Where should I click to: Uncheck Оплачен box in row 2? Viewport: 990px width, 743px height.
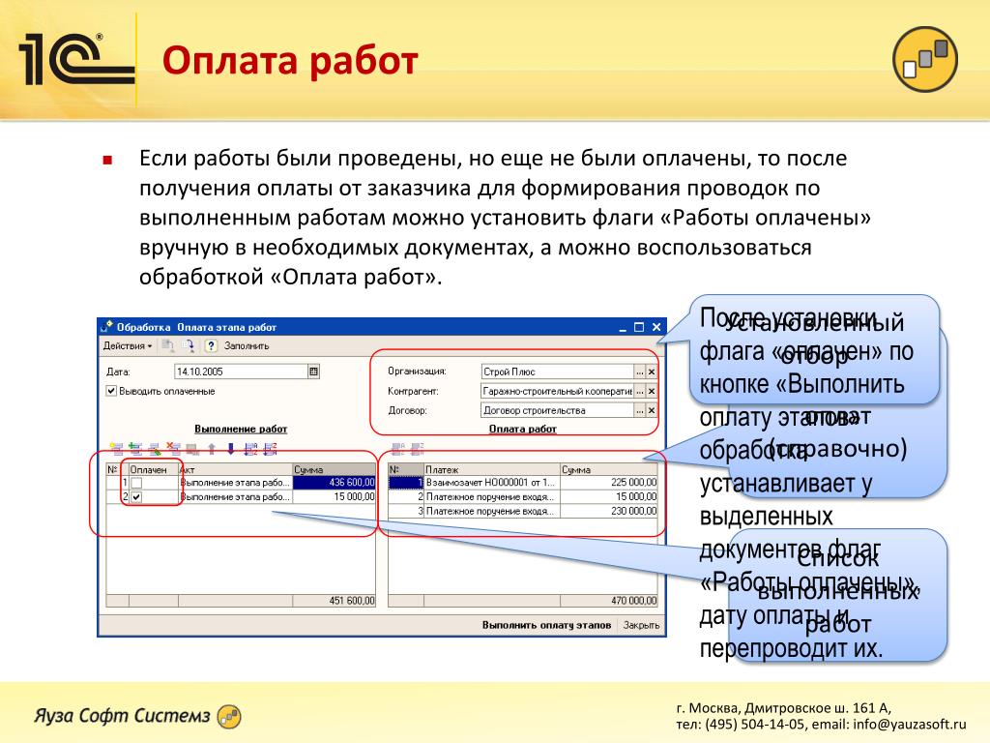pos(136,497)
